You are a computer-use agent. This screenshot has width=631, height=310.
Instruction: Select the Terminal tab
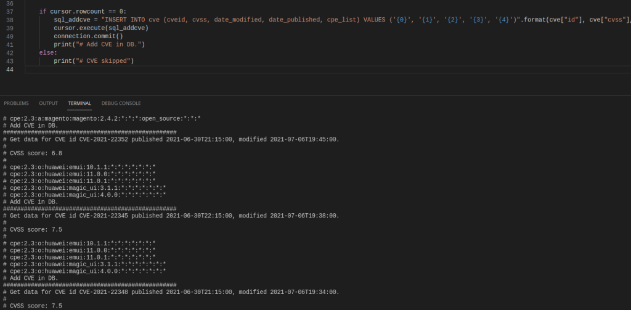(x=79, y=103)
